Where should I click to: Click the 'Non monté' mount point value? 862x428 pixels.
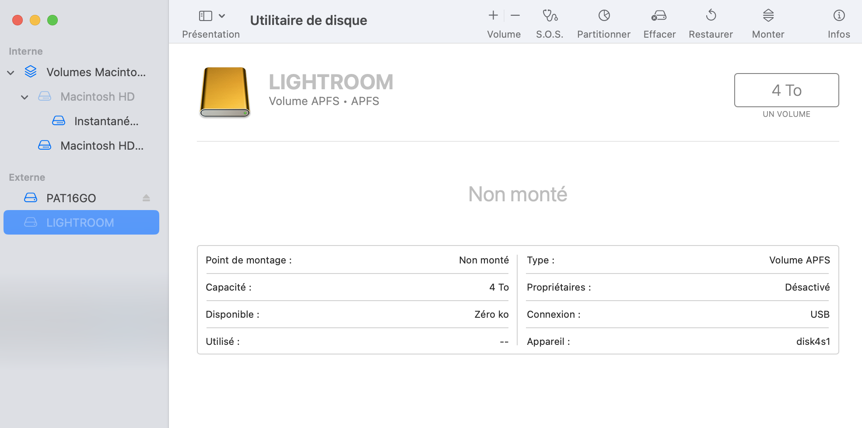[x=484, y=260]
